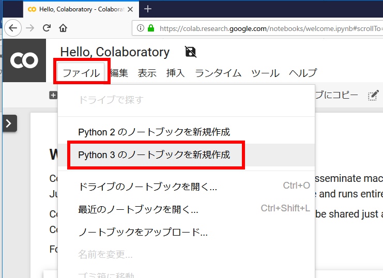This screenshot has width=383, height=278.
Task: Click the browser forward arrow
Action: [30, 28]
